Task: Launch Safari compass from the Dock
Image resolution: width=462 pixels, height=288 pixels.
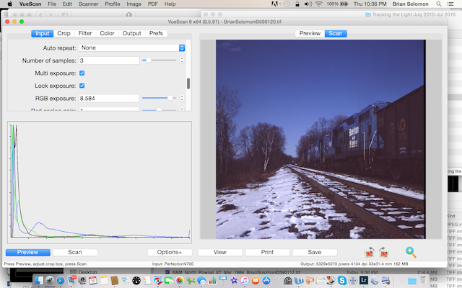Action: click(x=61, y=281)
